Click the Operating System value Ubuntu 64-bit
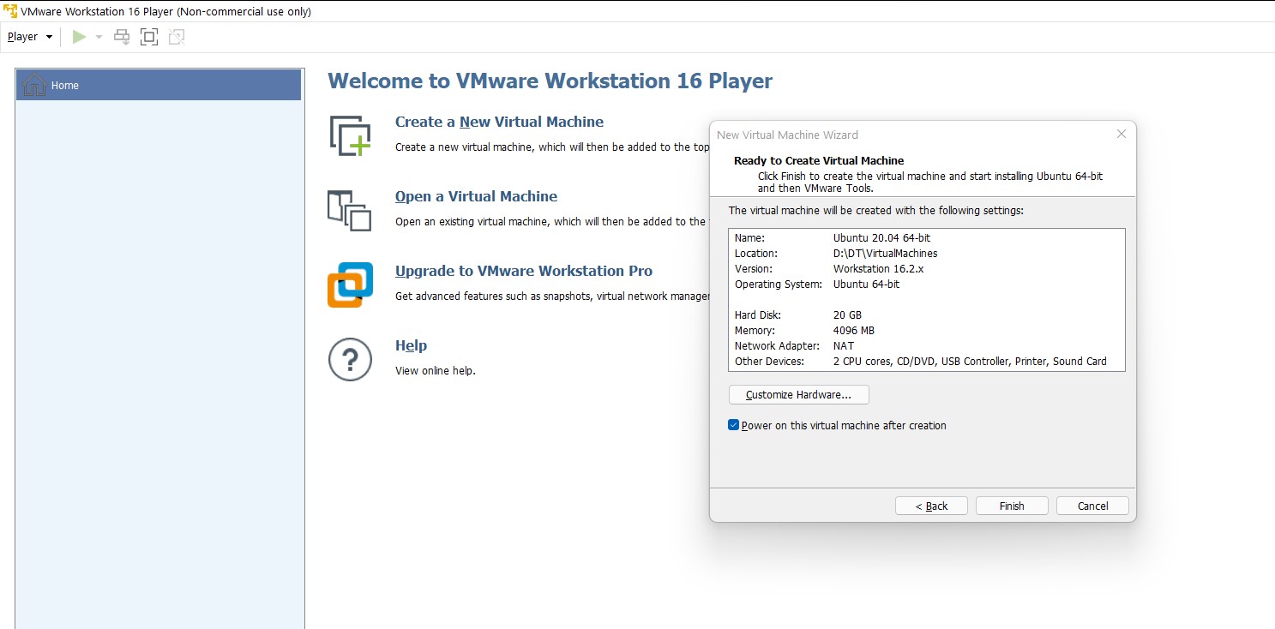Image resolution: width=1275 pixels, height=629 pixels. (867, 284)
